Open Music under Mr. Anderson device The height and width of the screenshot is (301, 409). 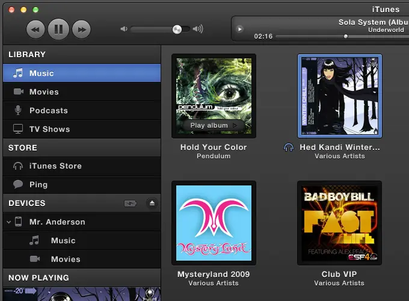tap(82, 240)
